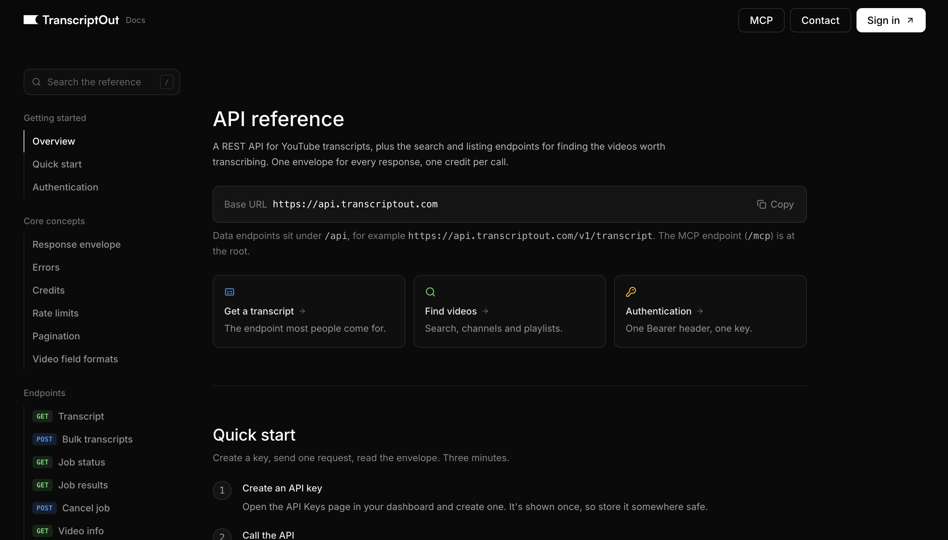Click the /mcp inline code text
This screenshot has height=540, width=948.
pyautogui.click(x=759, y=236)
